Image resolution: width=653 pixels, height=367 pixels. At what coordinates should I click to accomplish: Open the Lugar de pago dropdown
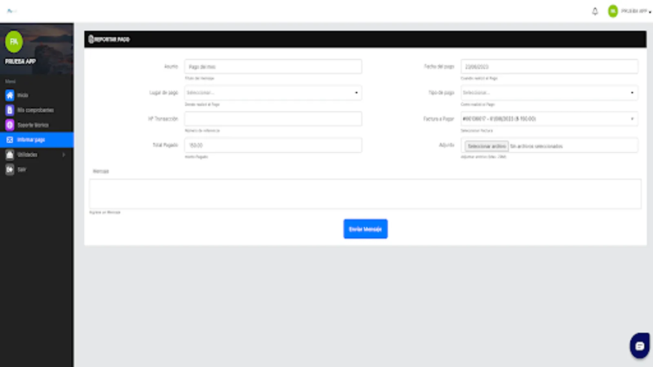point(273,93)
